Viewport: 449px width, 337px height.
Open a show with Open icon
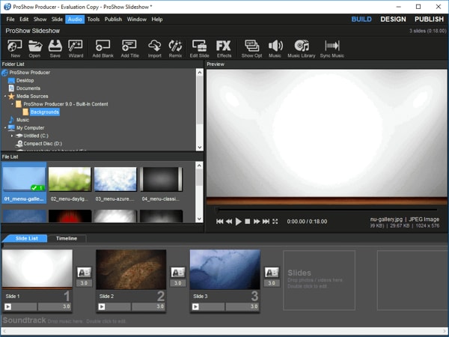[x=35, y=49]
